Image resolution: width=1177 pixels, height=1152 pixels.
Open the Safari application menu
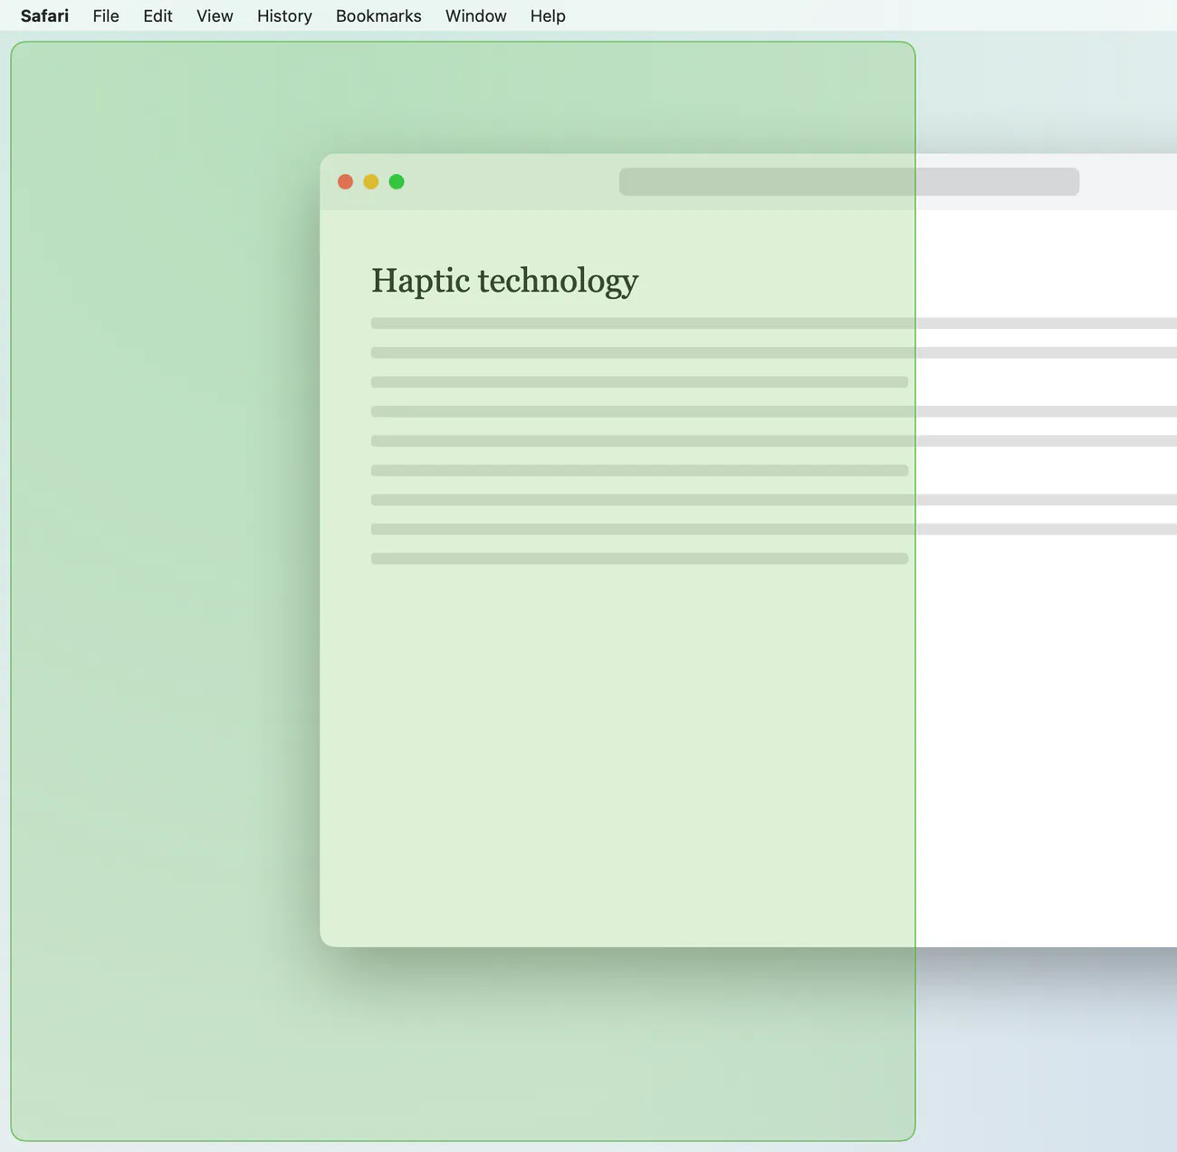(x=44, y=15)
